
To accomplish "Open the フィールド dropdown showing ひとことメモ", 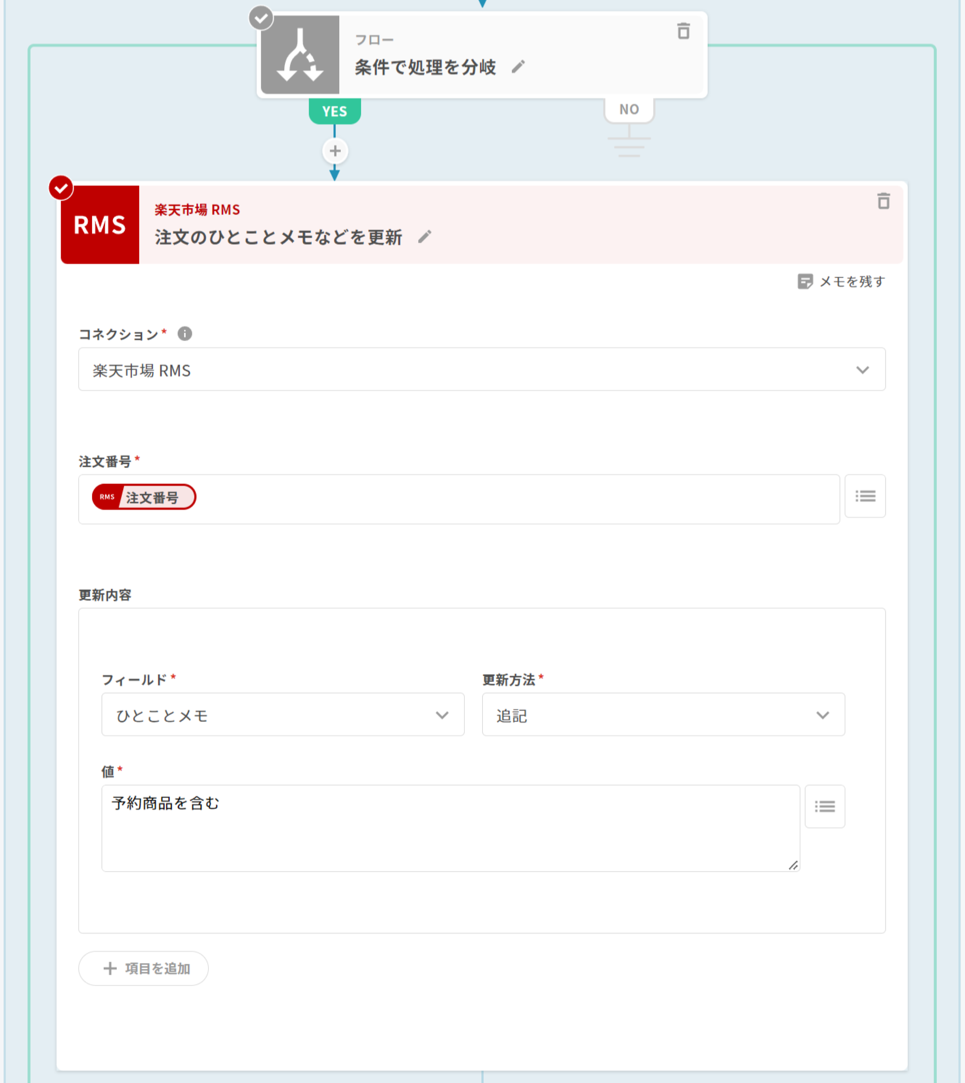I will pyautogui.click(x=283, y=715).
